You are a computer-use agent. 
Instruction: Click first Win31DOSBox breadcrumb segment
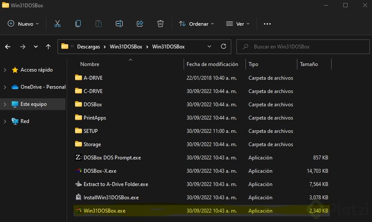click(x=126, y=47)
